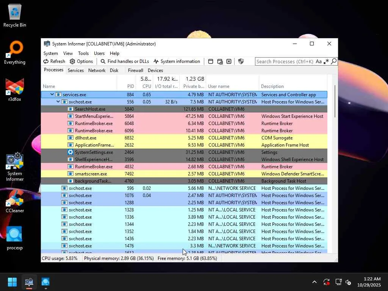Open the Options gear button
This screenshot has height=291, width=388.
[x=81, y=61]
